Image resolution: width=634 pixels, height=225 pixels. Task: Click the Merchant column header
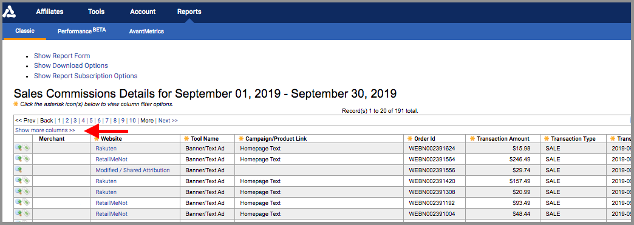click(52, 138)
